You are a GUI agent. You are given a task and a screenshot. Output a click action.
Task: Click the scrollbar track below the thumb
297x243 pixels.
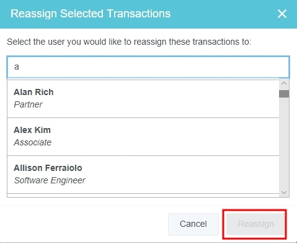(284, 143)
